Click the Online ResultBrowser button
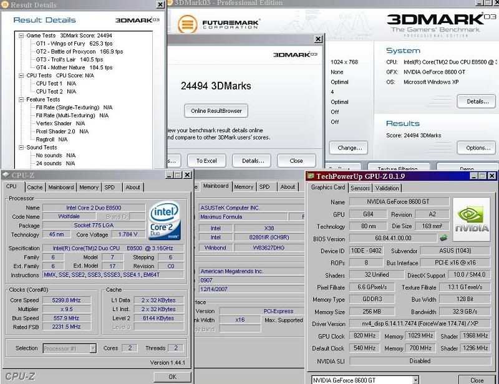The height and width of the screenshot is (384, 499). 216,111
